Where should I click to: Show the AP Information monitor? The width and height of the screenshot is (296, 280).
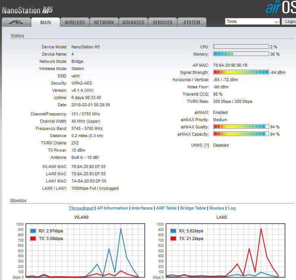(x=112, y=208)
